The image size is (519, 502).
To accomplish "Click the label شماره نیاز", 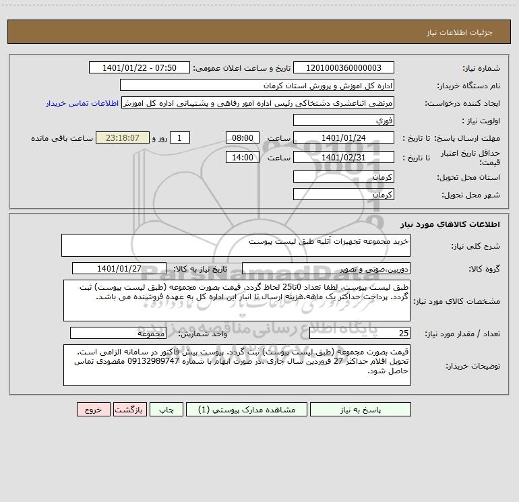I will [481, 69].
